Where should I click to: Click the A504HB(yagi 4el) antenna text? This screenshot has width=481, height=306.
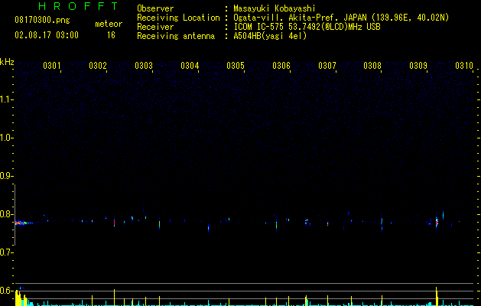270,36
